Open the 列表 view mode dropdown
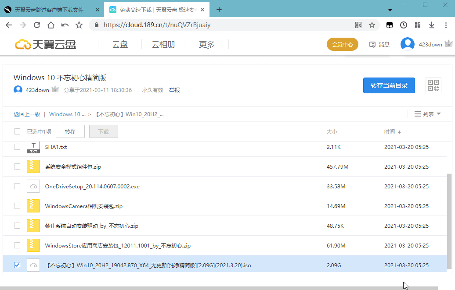Image resolution: width=455 pixels, height=290 pixels. 427,114
